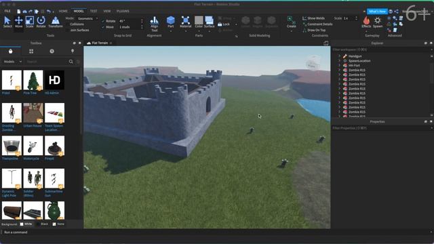Click the Toolbox search field
Image resolution: width=434 pixels, height=244 pixels.
[x=47, y=62]
